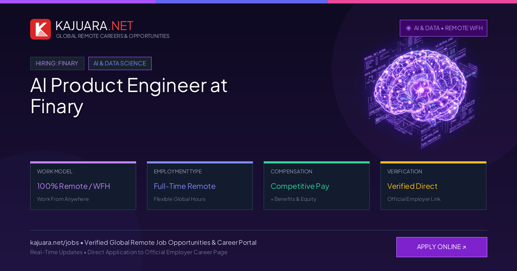This screenshot has height=271, width=517.
Task: Click the KAJUARA.NET site name
Action: pyautogui.click(x=94, y=26)
